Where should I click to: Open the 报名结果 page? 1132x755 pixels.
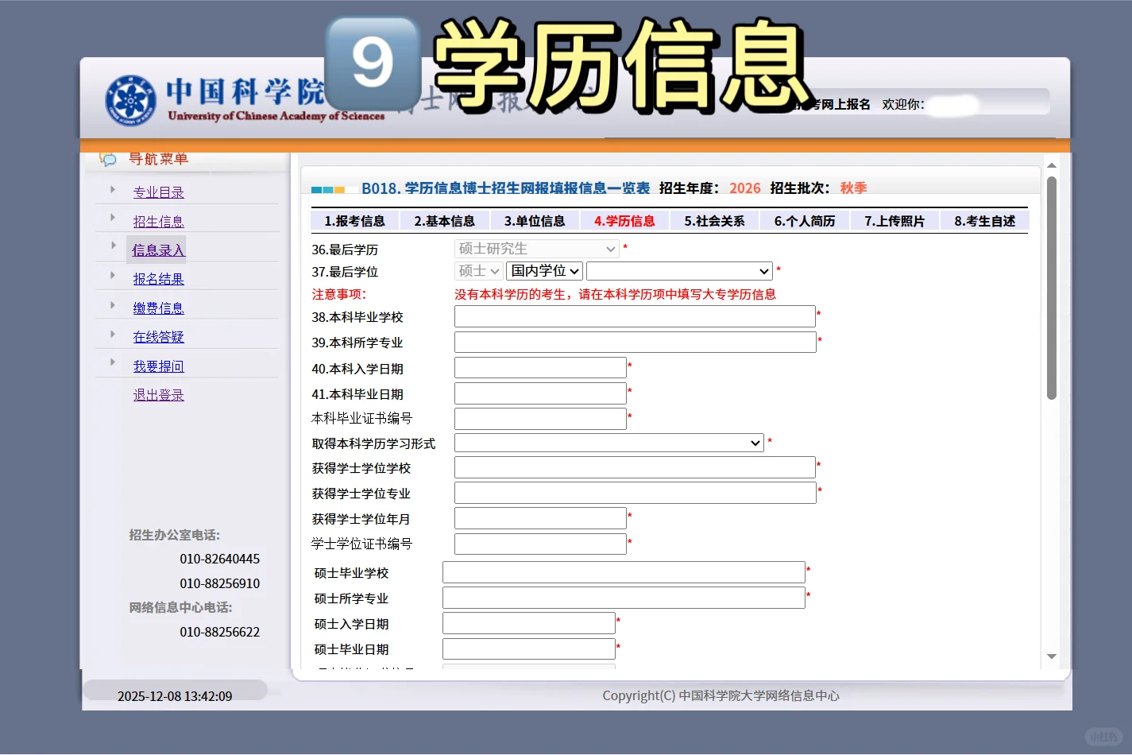[x=158, y=277]
